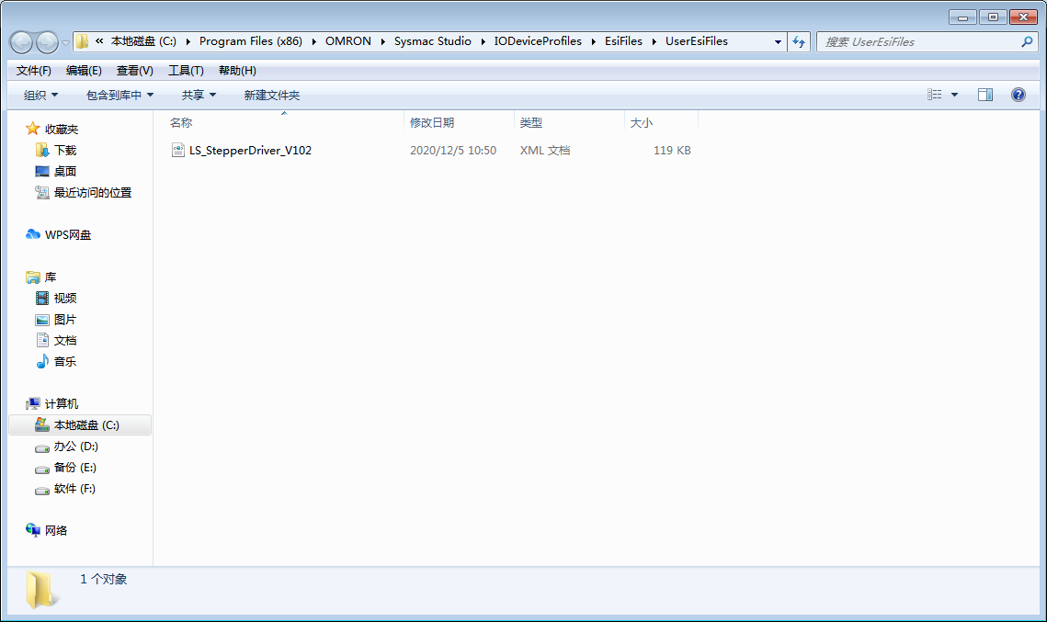Expand the 包含到库中 dropdown
Image resolution: width=1047 pixels, height=622 pixels.
[x=120, y=95]
